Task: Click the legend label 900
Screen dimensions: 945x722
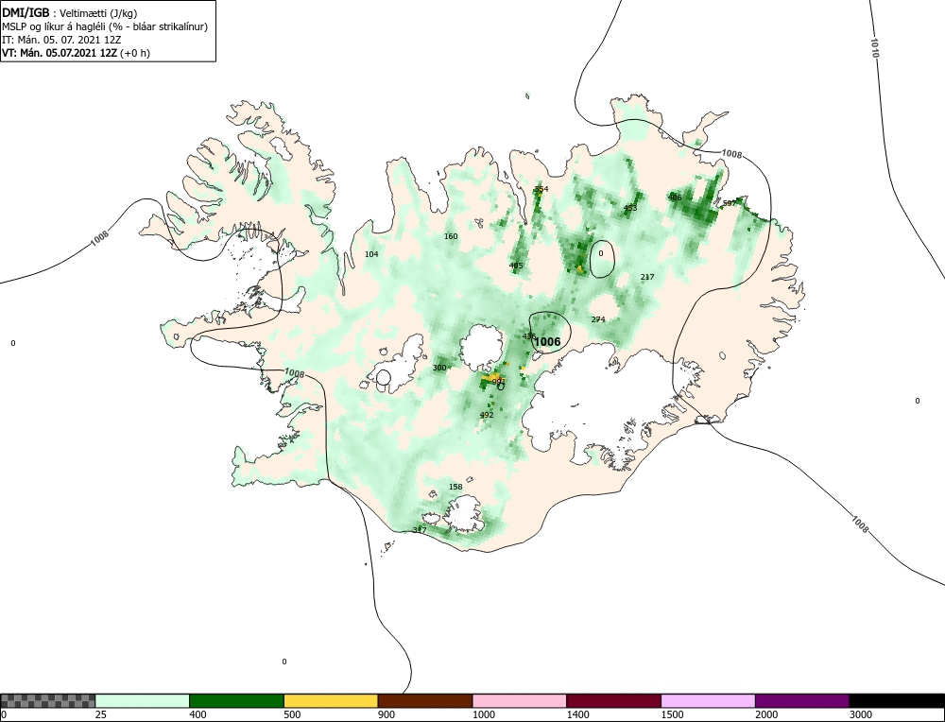Action: pos(387,714)
